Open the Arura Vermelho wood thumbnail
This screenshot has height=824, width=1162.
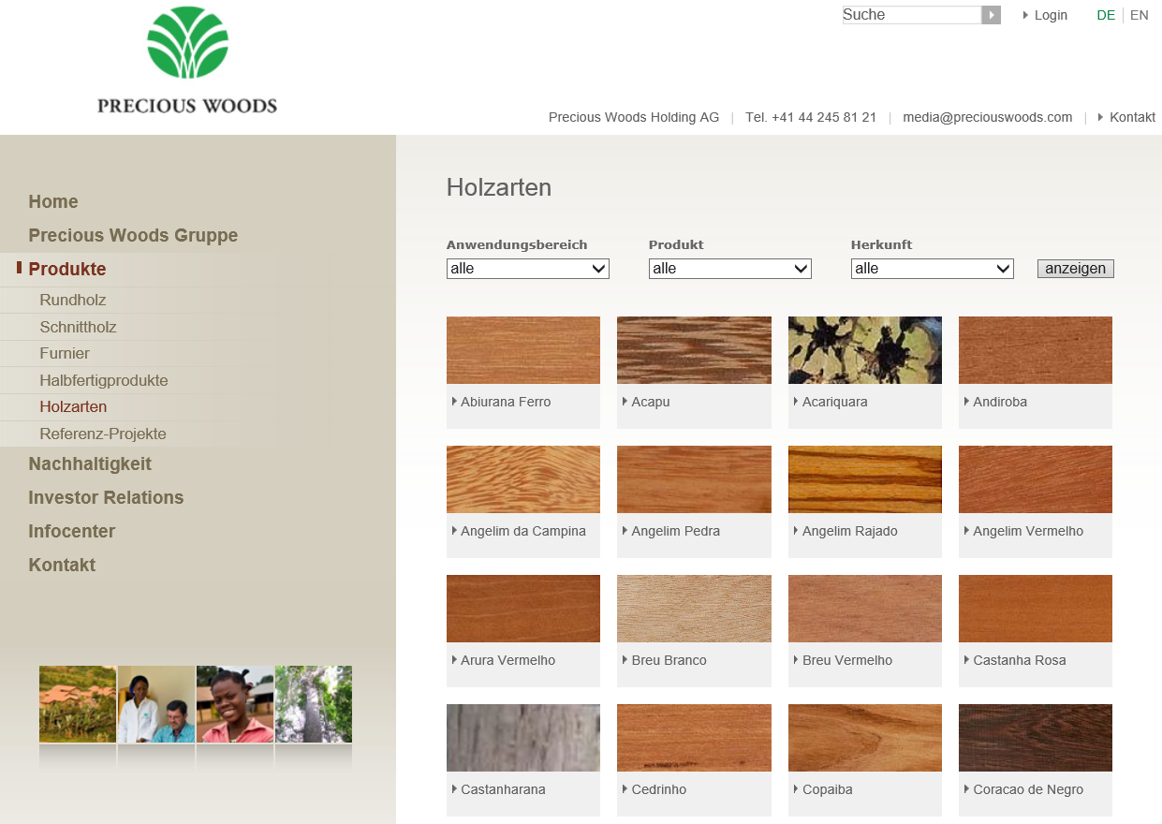[x=523, y=609]
